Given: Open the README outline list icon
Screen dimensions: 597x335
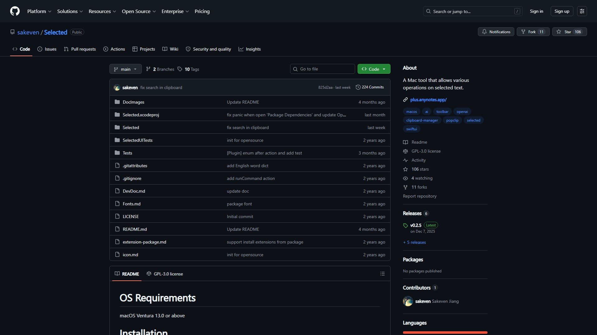Looking at the screenshot, I should [x=382, y=274].
